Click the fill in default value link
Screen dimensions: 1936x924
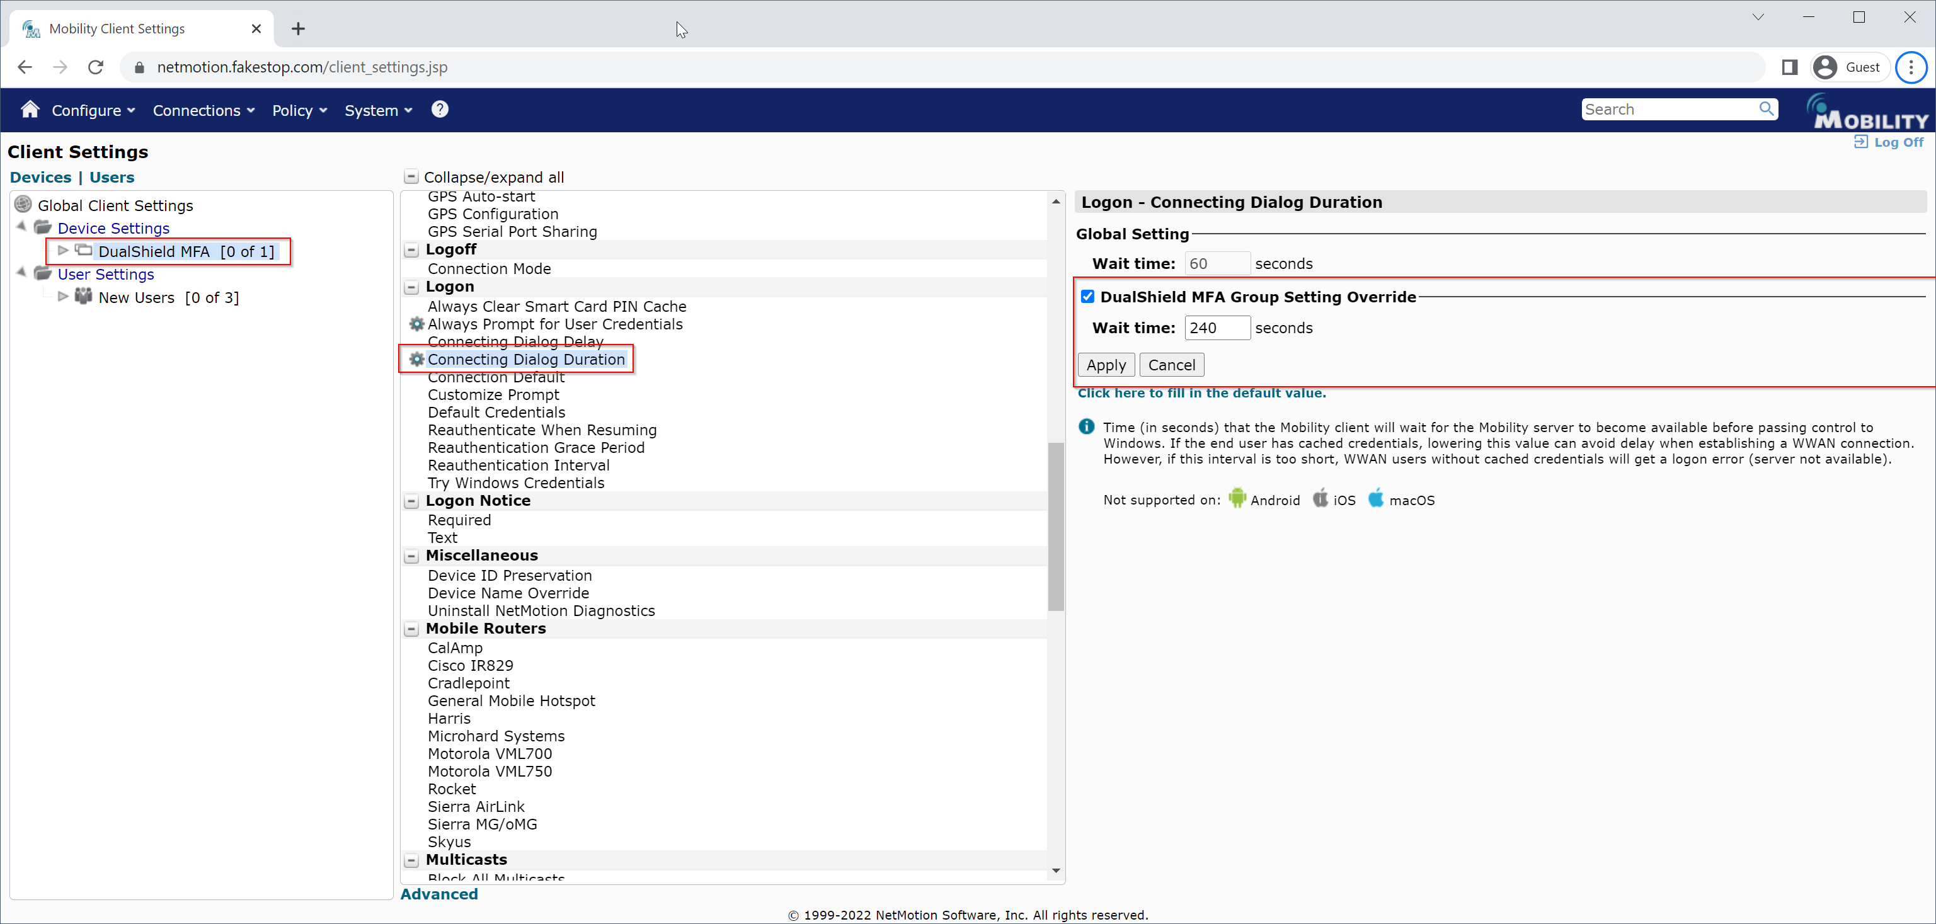pyautogui.click(x=1201, y=393)
